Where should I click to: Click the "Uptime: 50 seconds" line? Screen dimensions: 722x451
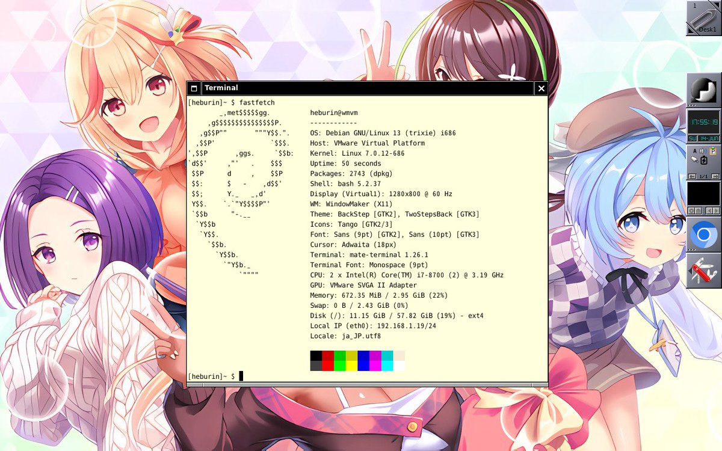click(345, 164)
